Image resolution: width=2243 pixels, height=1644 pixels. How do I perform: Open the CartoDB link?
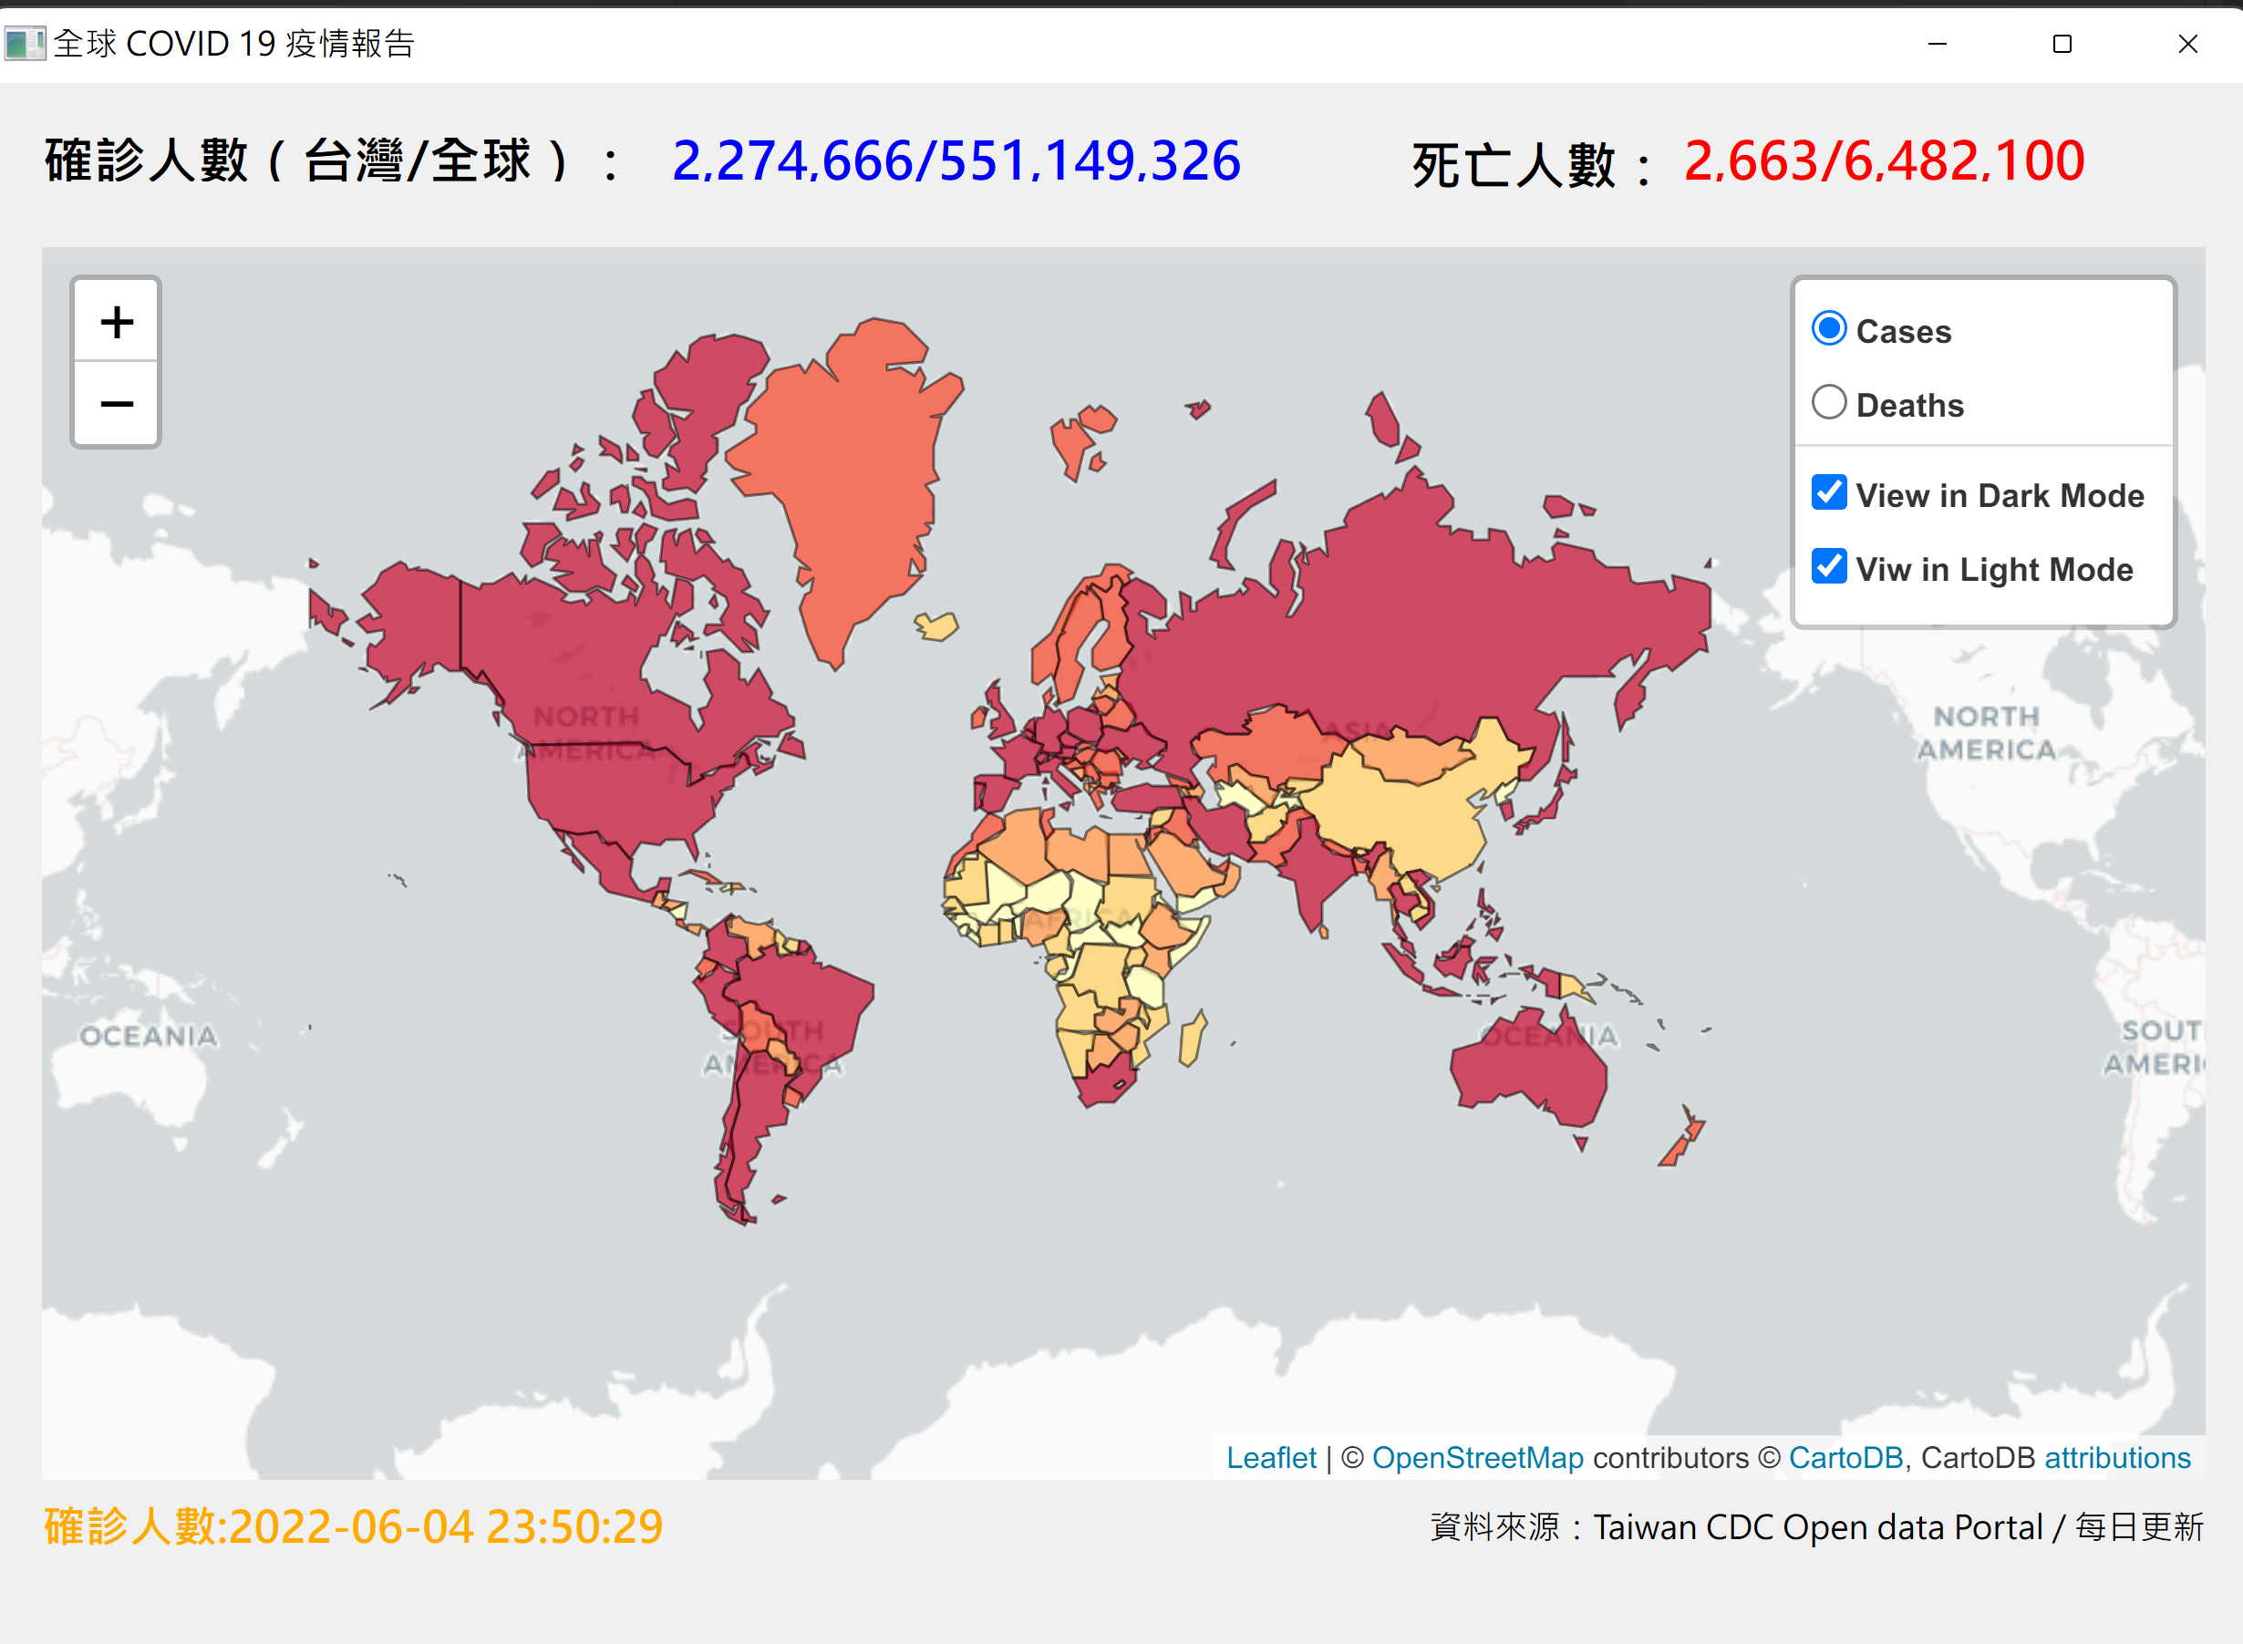pyautogui.click(x=1845, y=1458)
